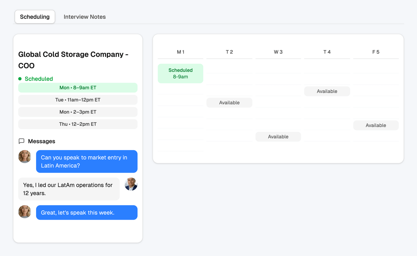Select the Scheduling tab
Viewport: 417px width, 256px height.
[x=35, y=17]
